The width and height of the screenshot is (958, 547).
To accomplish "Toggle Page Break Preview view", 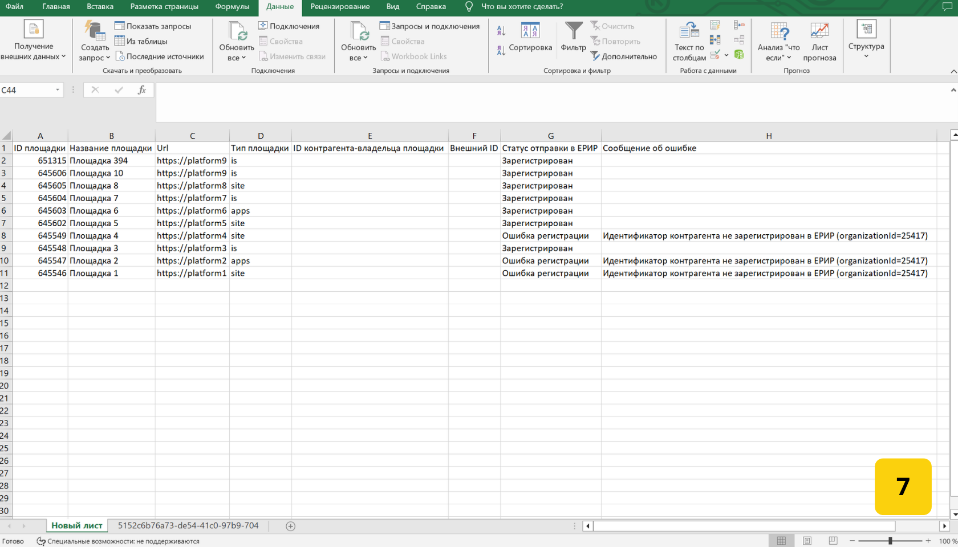I will (833, 541).
